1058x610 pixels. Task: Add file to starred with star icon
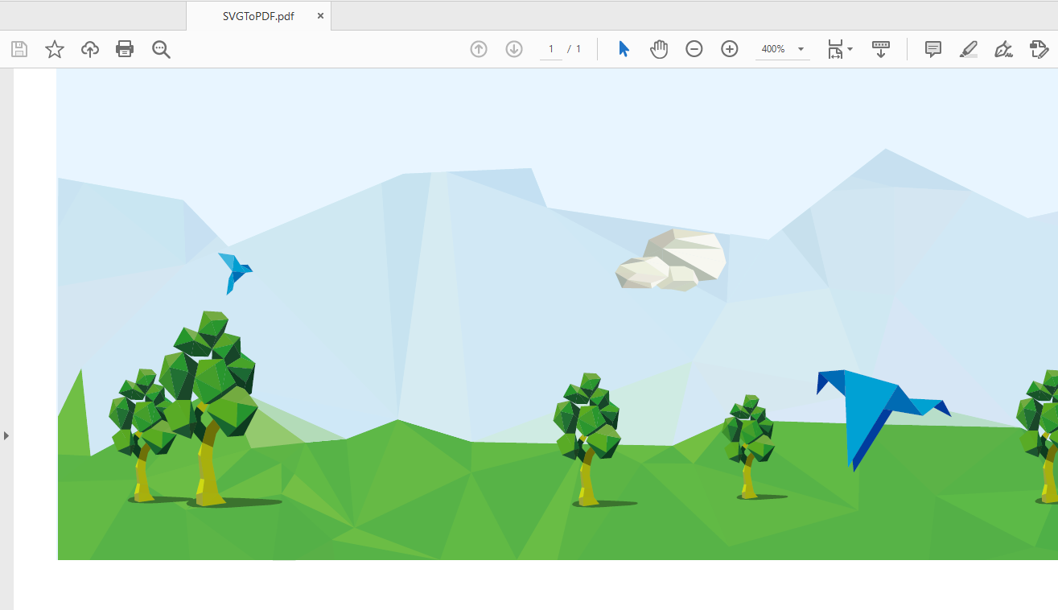55,49
